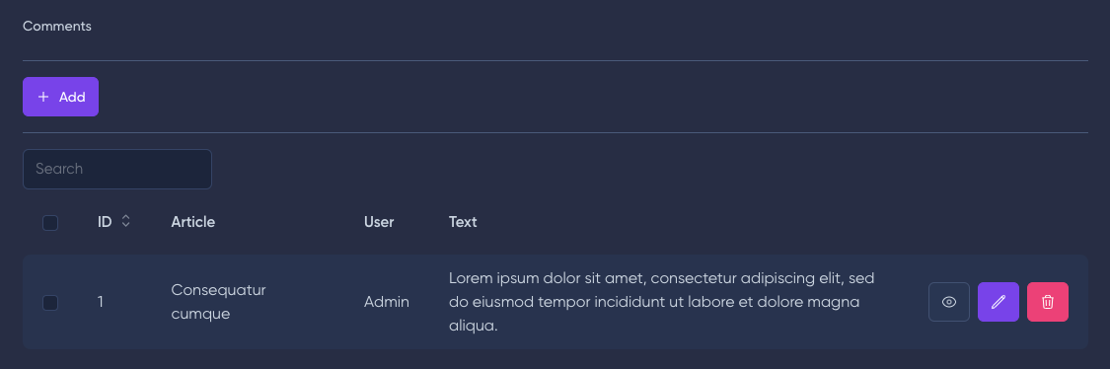Click the Text column header
The height and width of the screenshot is (369, 1110).
(463, 222)
